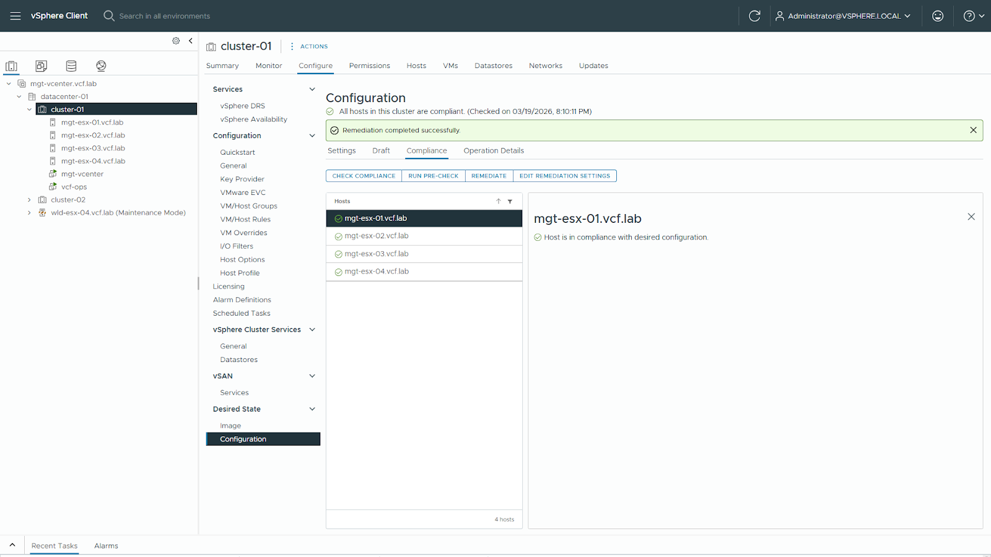Open the hamburger main menu
The image size is (991, 557).
(15, 16)
